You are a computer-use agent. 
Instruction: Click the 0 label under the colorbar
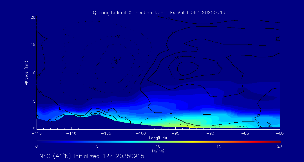[x=37, y=147]
